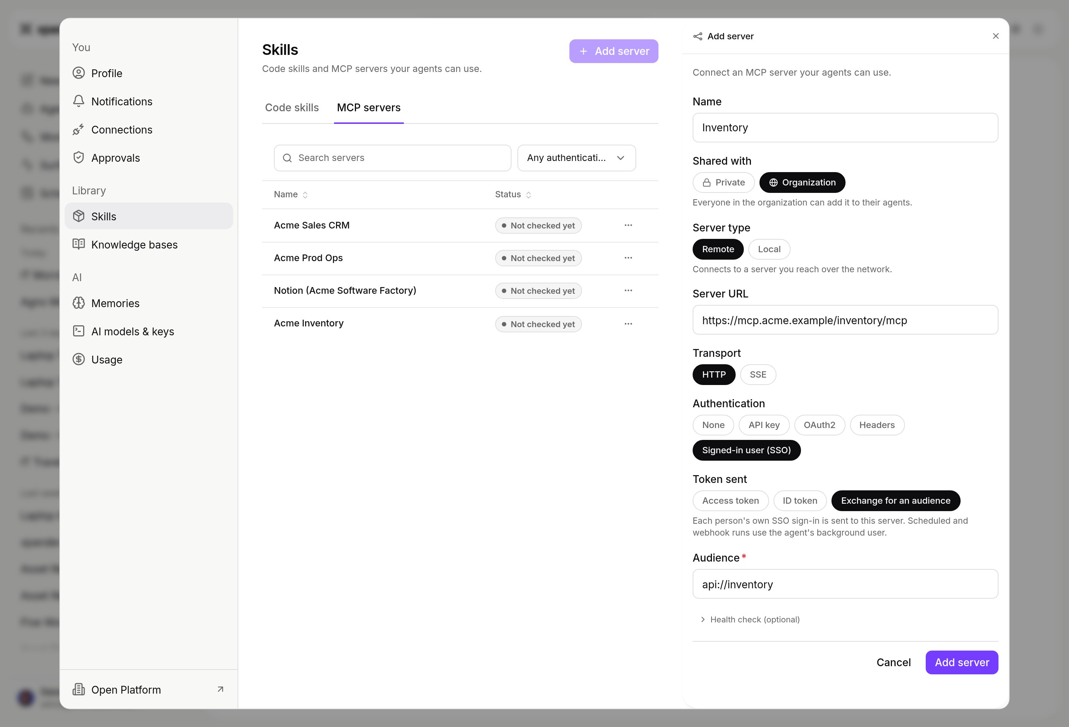Viewport: 1069px width, 727px height.
Task: Select OAuth2 authentication
Action: 819,425
